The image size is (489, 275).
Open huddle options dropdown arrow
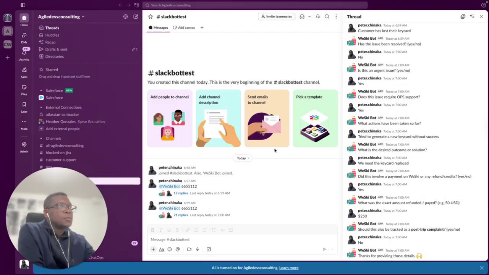(x=309, y=17)
